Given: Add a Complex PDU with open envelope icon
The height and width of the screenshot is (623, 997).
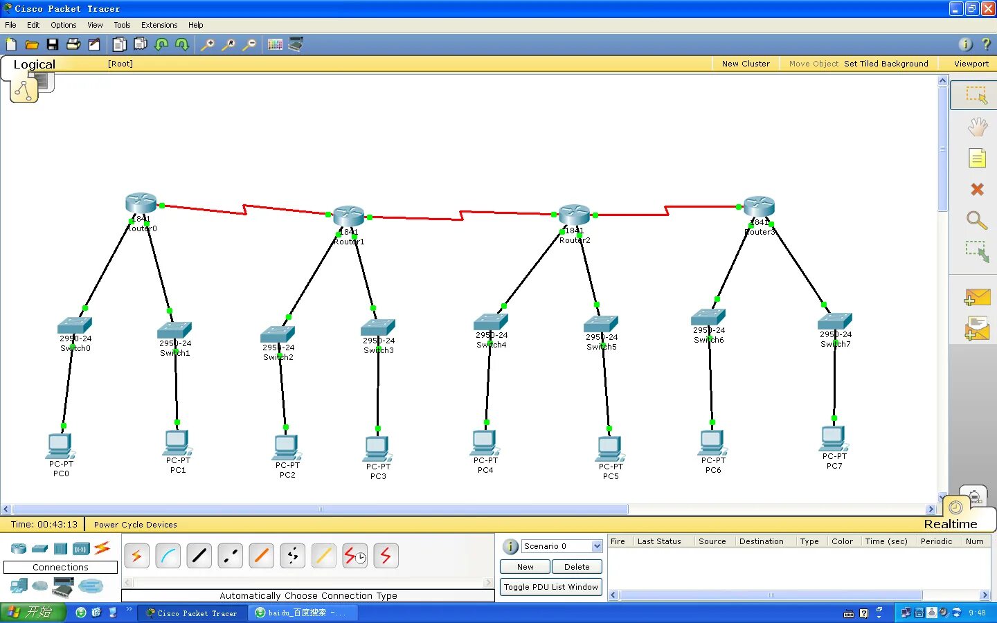Looking at the screenshot, I should (977, 328).
